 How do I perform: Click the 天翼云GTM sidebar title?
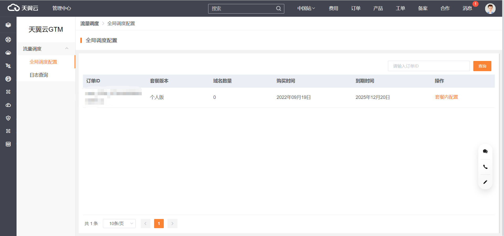coord(46,30)
